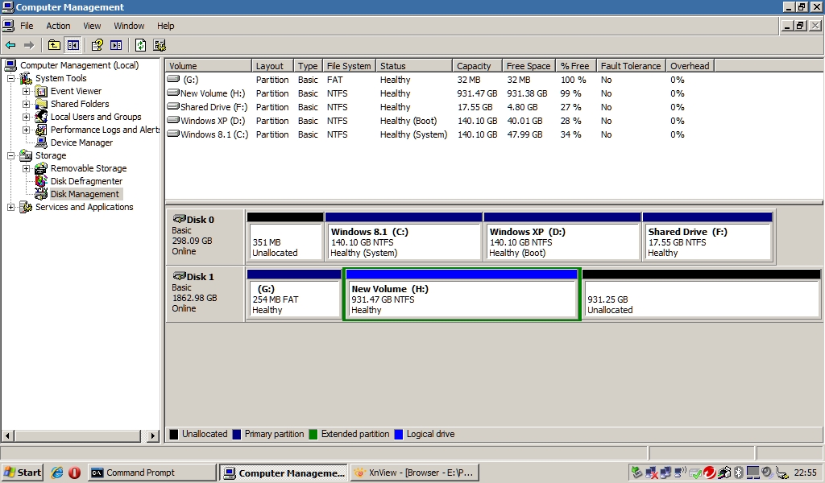825x483 pixels.
Task: Select the Shared Folders icon in the tree
Action: [41, 104]
